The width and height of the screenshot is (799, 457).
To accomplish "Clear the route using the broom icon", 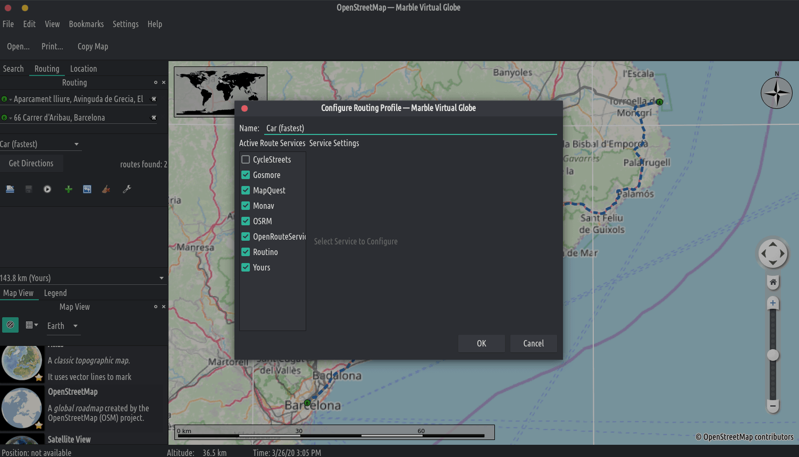I will tap(106, 189).
